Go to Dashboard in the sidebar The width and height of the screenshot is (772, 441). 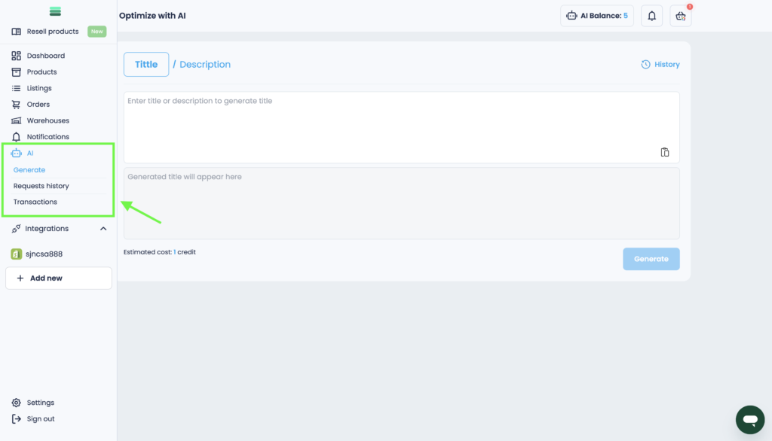pyautogui.click(x=45, y=56)
